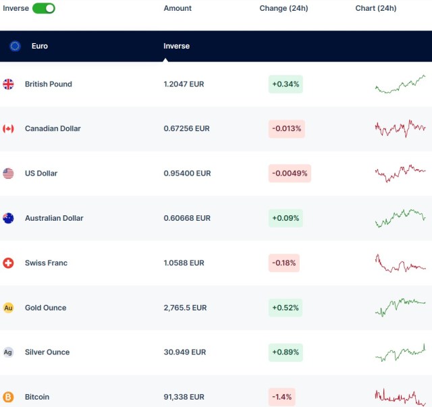This screenshot has height=407, width=432.
Task: Click the Silver Ounce +0.89% change badge
Action: (286, 352)
